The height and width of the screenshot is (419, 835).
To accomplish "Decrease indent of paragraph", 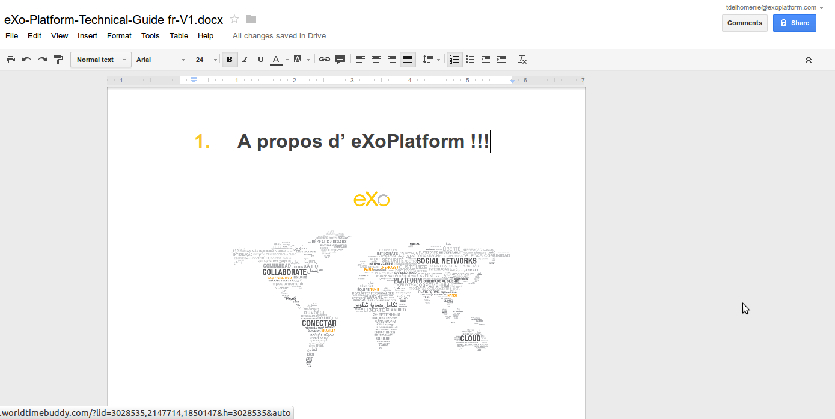I will click(486, 60).
